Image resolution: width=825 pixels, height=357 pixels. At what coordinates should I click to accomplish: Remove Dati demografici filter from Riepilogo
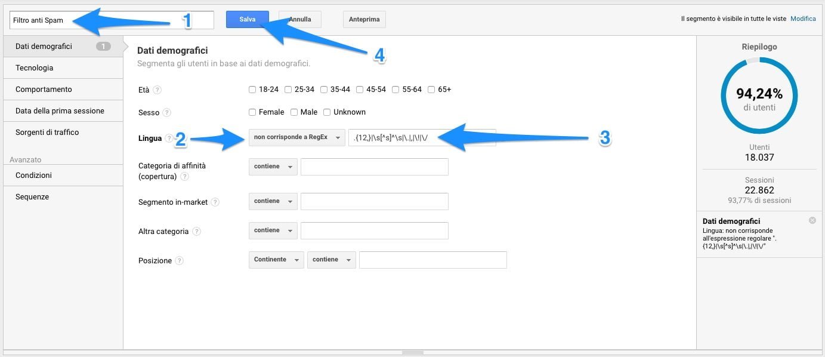tap(812, 221)
